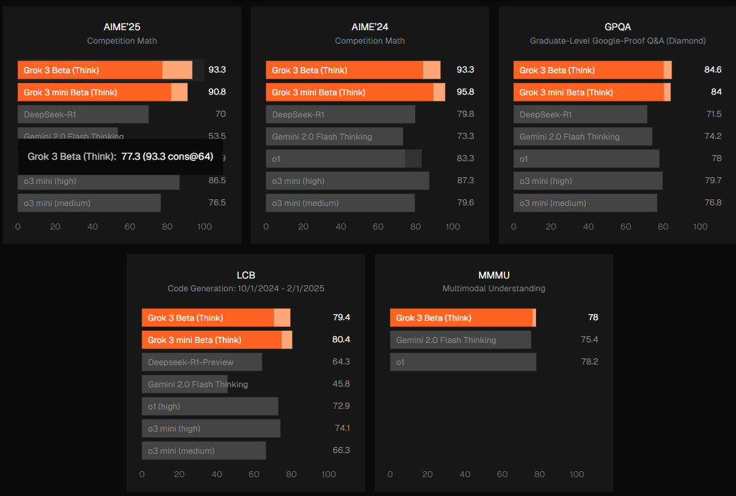Viewport: 736px width, 496px height.
Task: Click Grok 3 mini Beta (Think) bar in LCB
Action: coord(217,340)
